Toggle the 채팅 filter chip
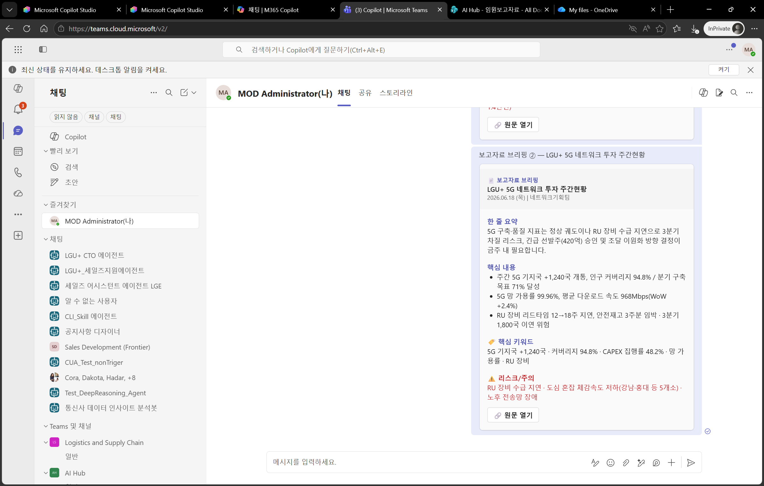The height and width of the screenshot is (486, 764). tap(116, 117)
